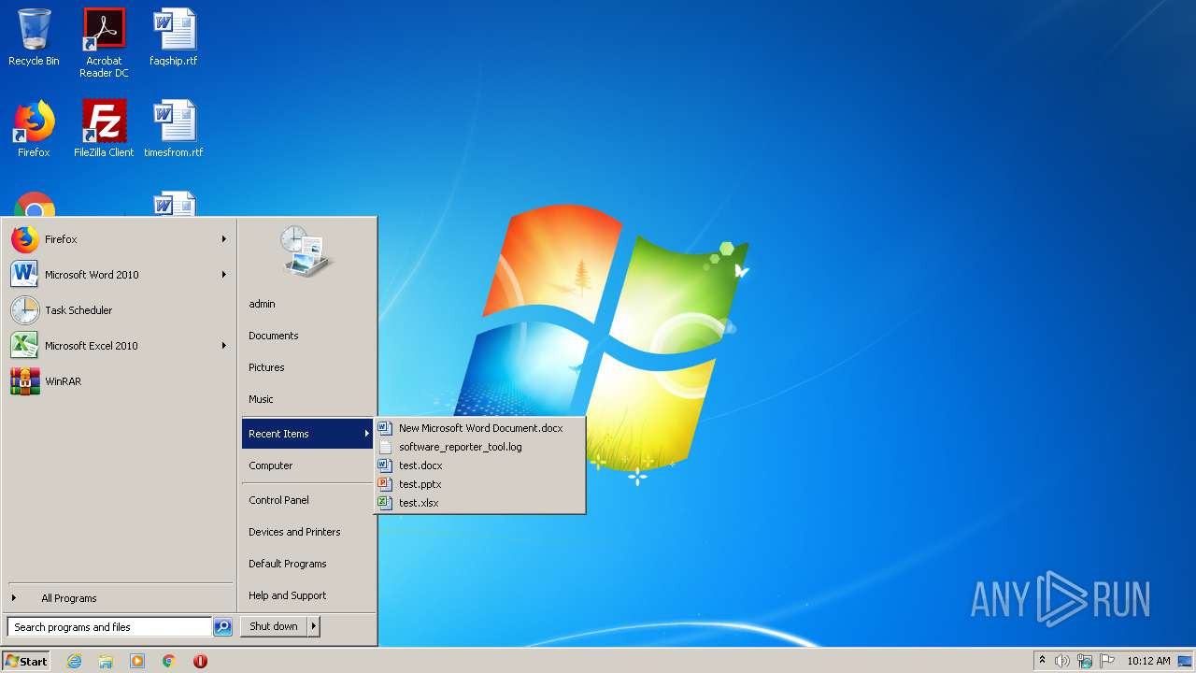The width and height of the screenshot is (1196, 673).
Task: Open the Shut down options arrow
Action: tap(314, 626)
